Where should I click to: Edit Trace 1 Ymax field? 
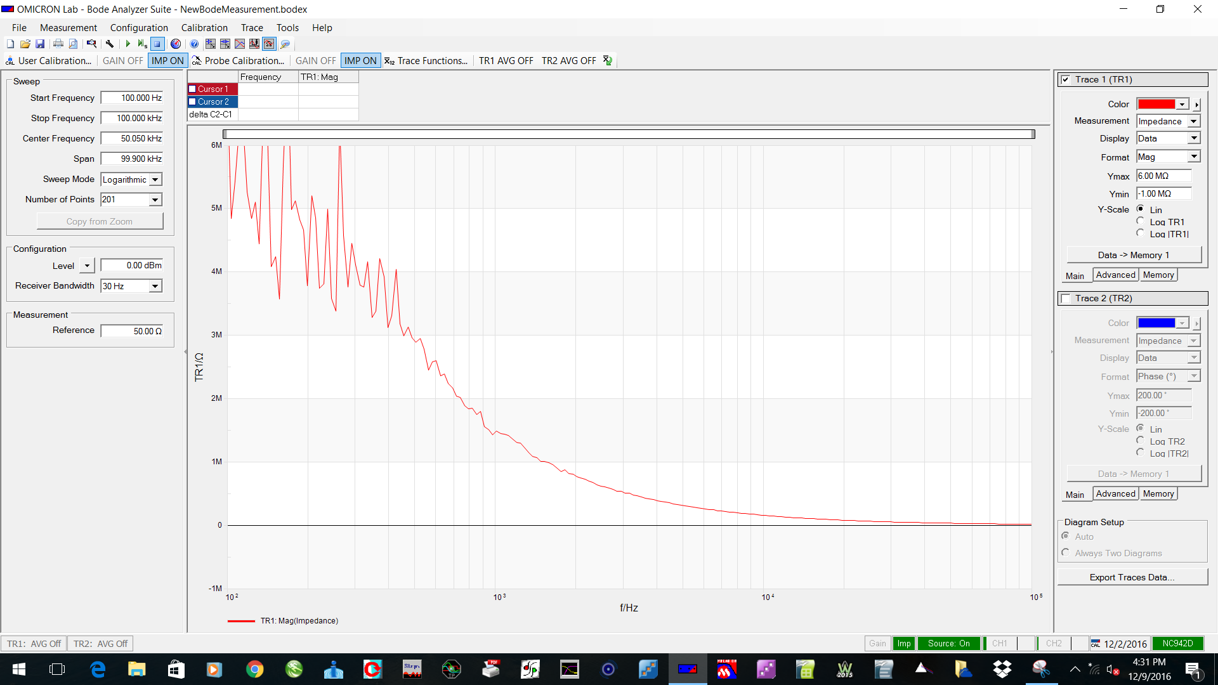click(1163, 176)
